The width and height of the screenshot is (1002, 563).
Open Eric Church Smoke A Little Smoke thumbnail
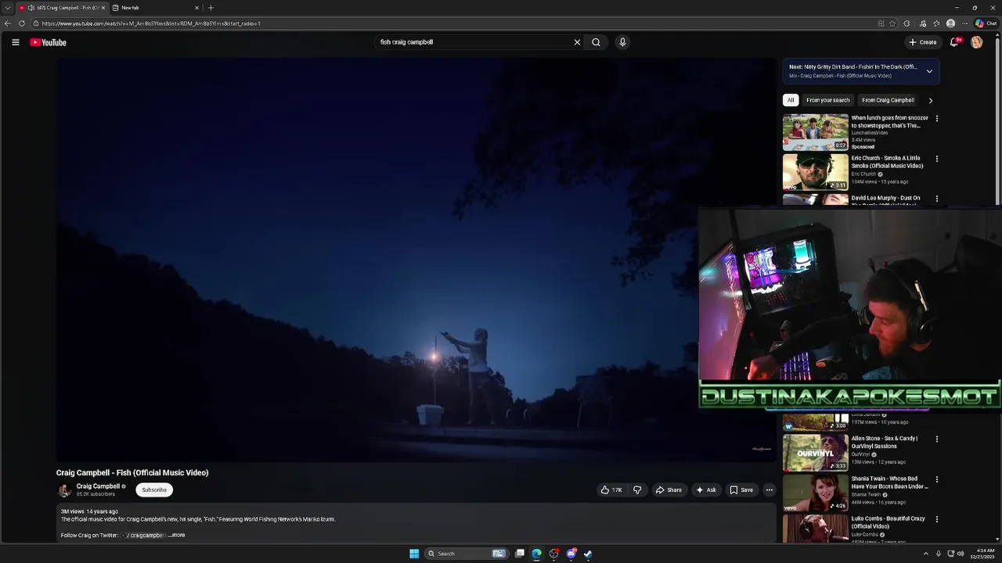coord(816,172)
